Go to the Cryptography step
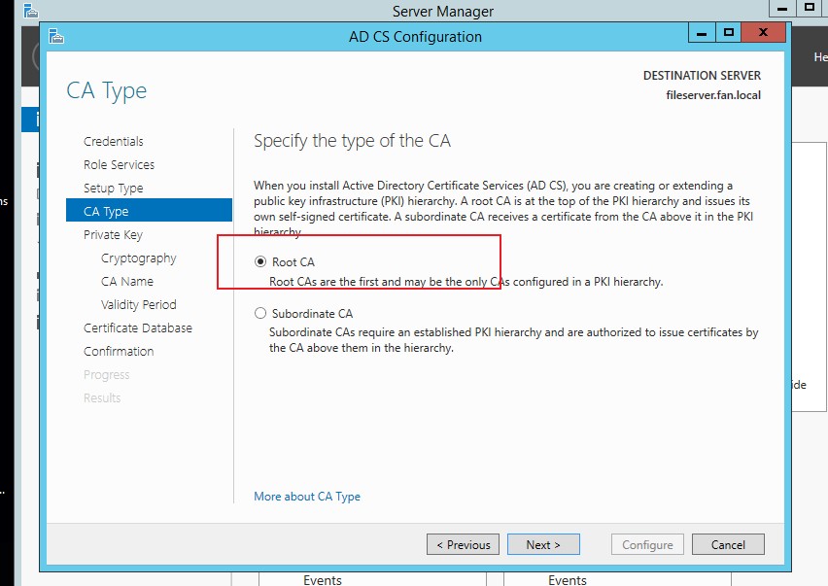This screenshot has height=586, width=828. pyautogui.click(x=138, y=259)
